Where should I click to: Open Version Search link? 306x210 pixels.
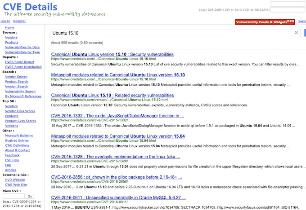[x=16, y=87]
